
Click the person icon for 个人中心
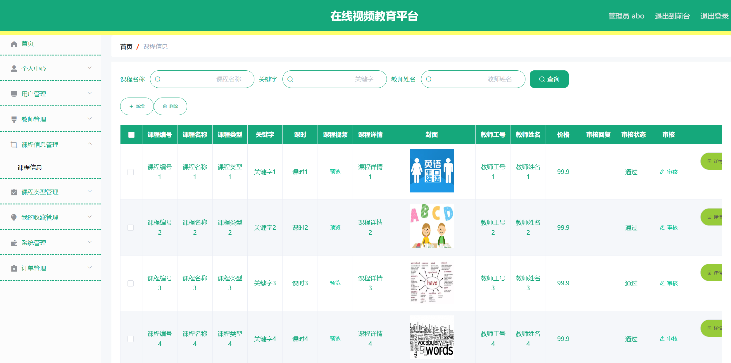(14, 69)
